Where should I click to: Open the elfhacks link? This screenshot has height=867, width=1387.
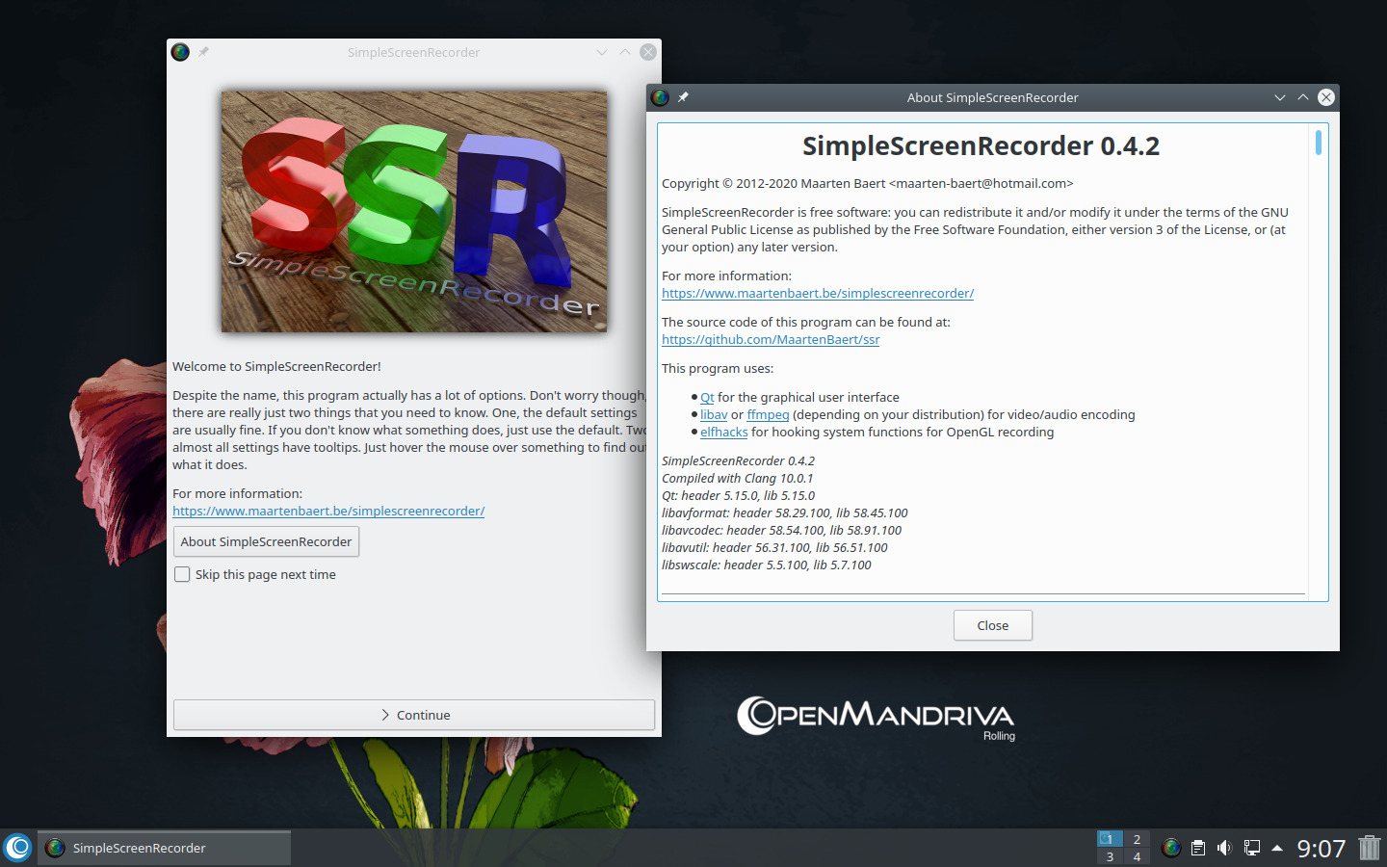click(x=724, y=432)
